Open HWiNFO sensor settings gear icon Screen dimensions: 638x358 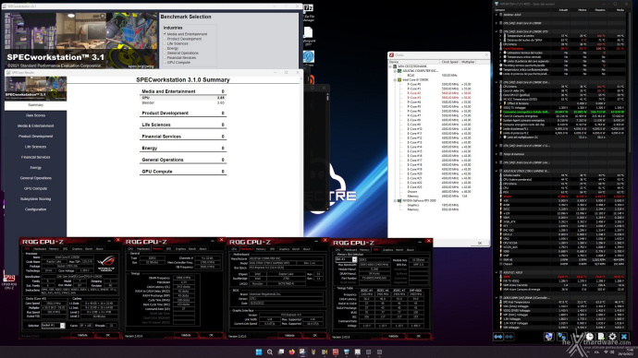click(612, 337)
